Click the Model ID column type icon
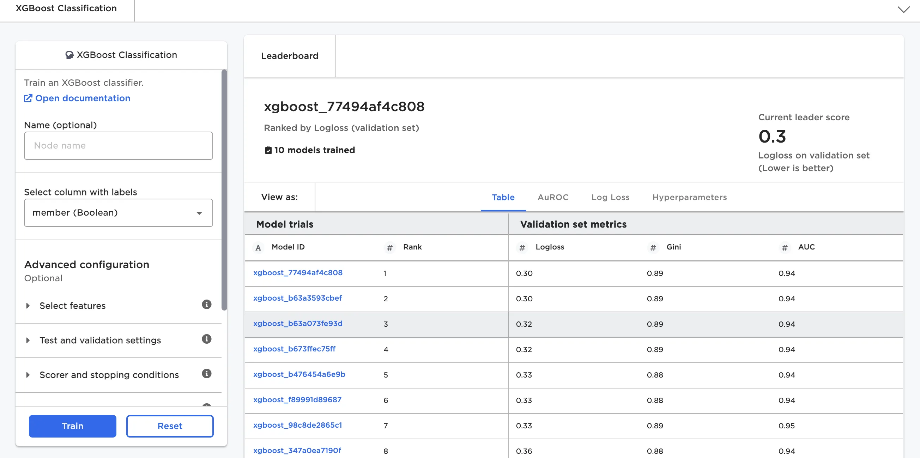 coord(258,248)
